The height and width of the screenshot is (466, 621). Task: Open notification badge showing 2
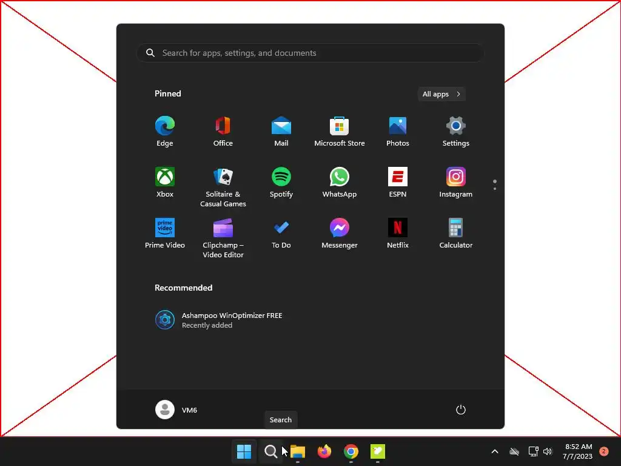(x=603, y=451)
